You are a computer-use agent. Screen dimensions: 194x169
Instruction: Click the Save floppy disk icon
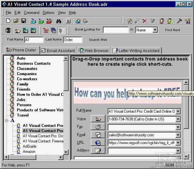(24, 21)
